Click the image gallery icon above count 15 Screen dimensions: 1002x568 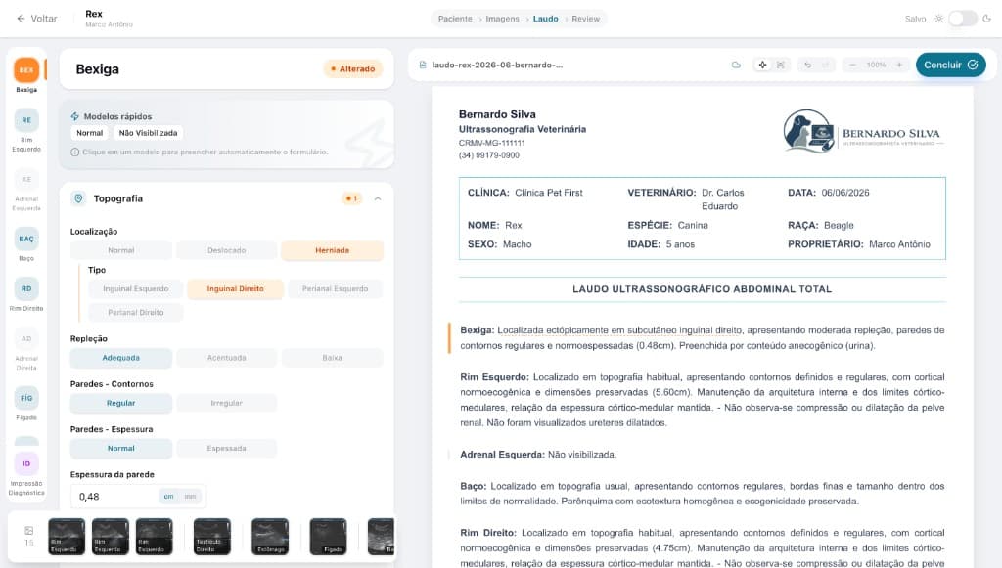(x=28, y=530)
